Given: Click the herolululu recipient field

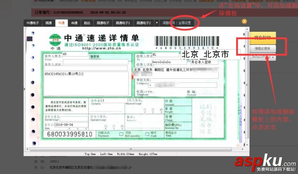Looking at the screenshot, I should (169, 62).
